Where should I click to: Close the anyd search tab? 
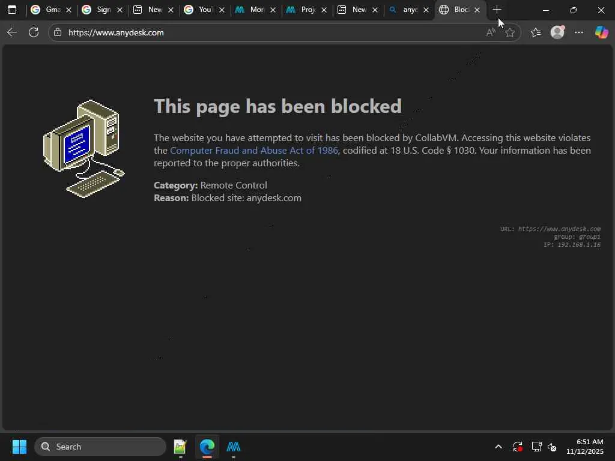coord(426,10)
